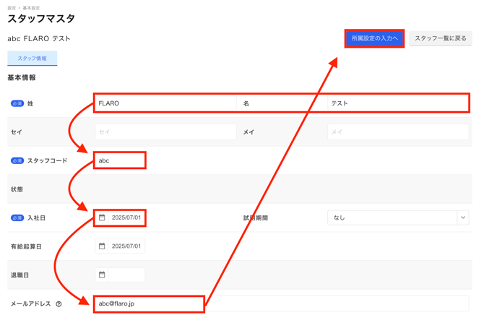484x315 pixels.
Task: Click the 有給起算日 date text 2025/07/01
Action: [x=126, y=246]
